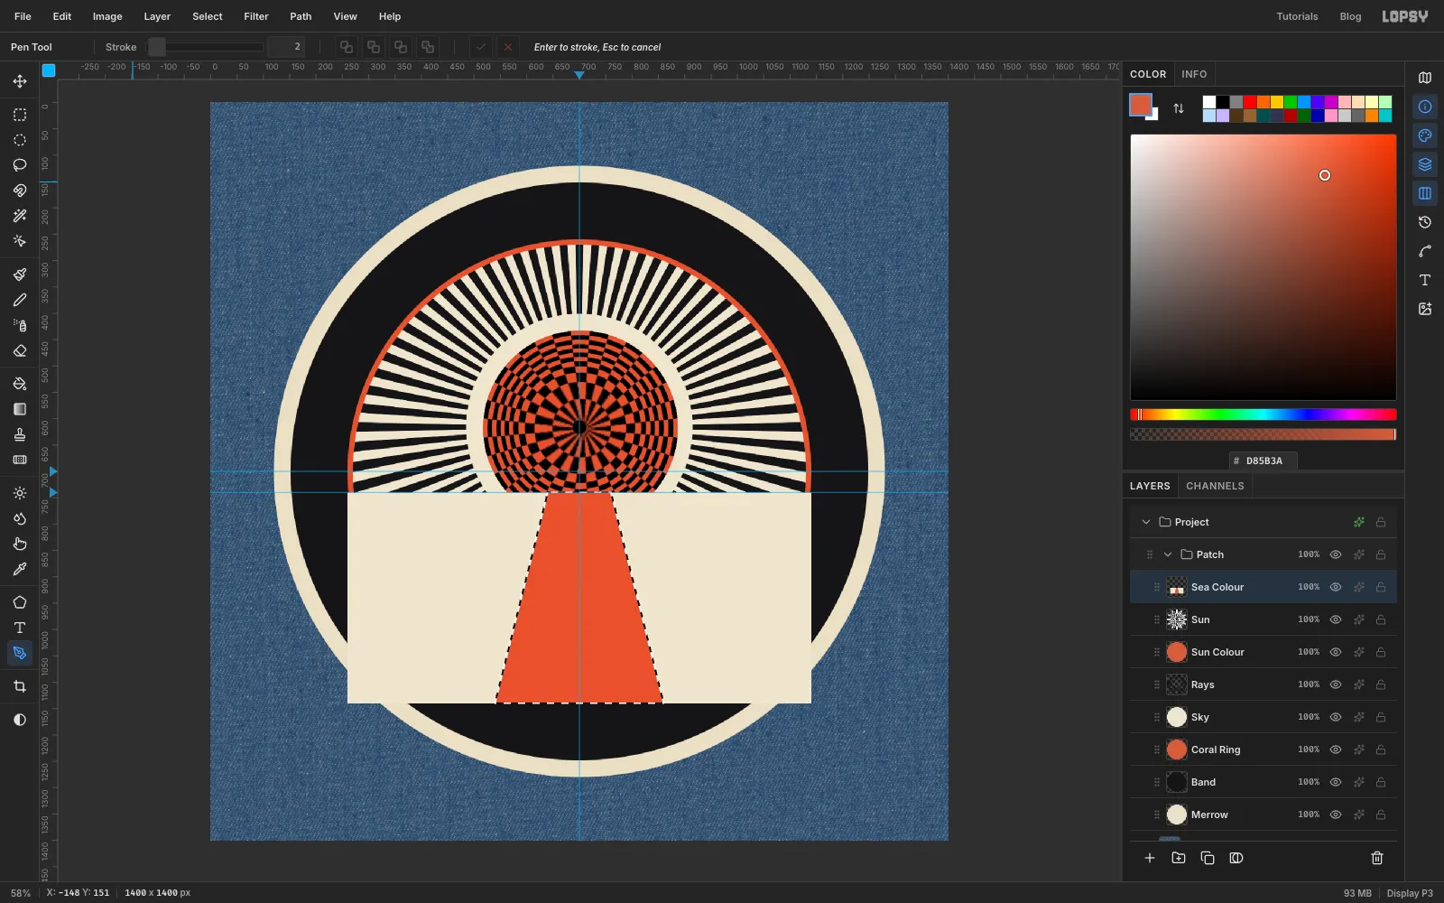
Task: Cancel the path with red X button
Action: click(x=508, y=47)
